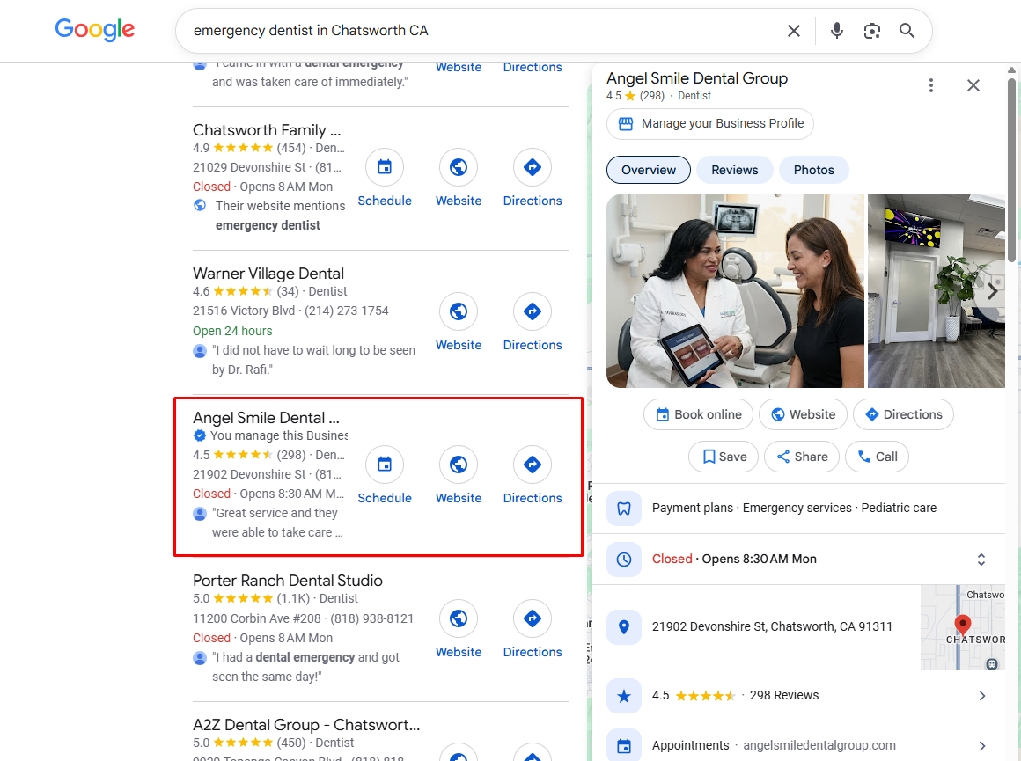The height and width of the screenshot is (761, 1021).
Task: Click the services tooth icon
Action: [x=624, y=509]
